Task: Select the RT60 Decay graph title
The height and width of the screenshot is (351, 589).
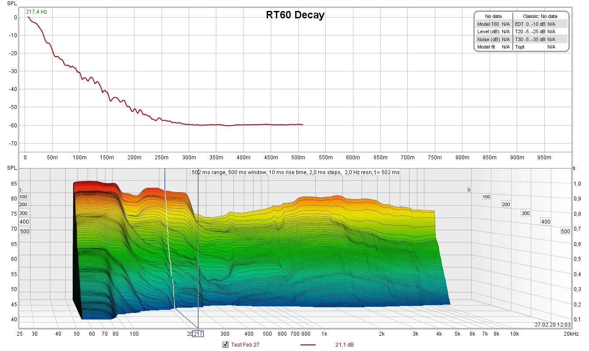Action: click(295, 15)
